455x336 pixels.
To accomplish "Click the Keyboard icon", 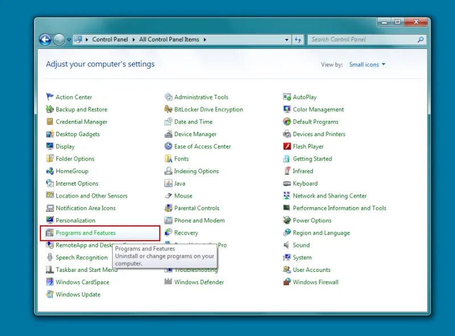I will [x=287, y=183].
